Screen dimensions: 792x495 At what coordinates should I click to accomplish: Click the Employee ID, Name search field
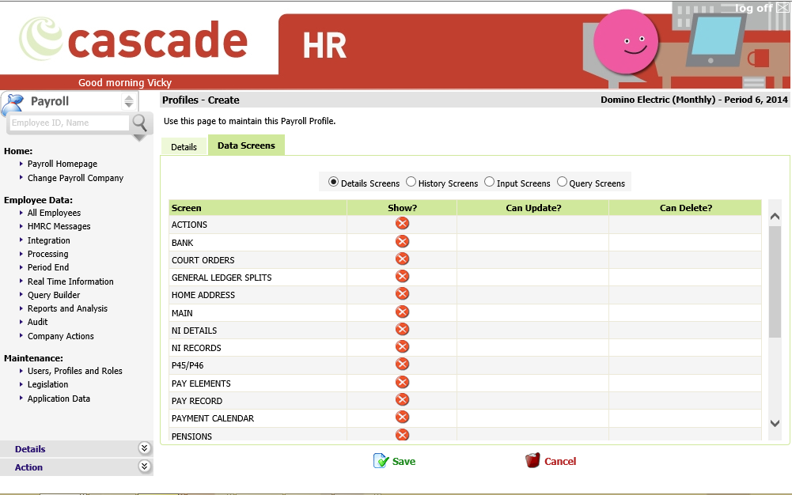(x=69, y=123)
